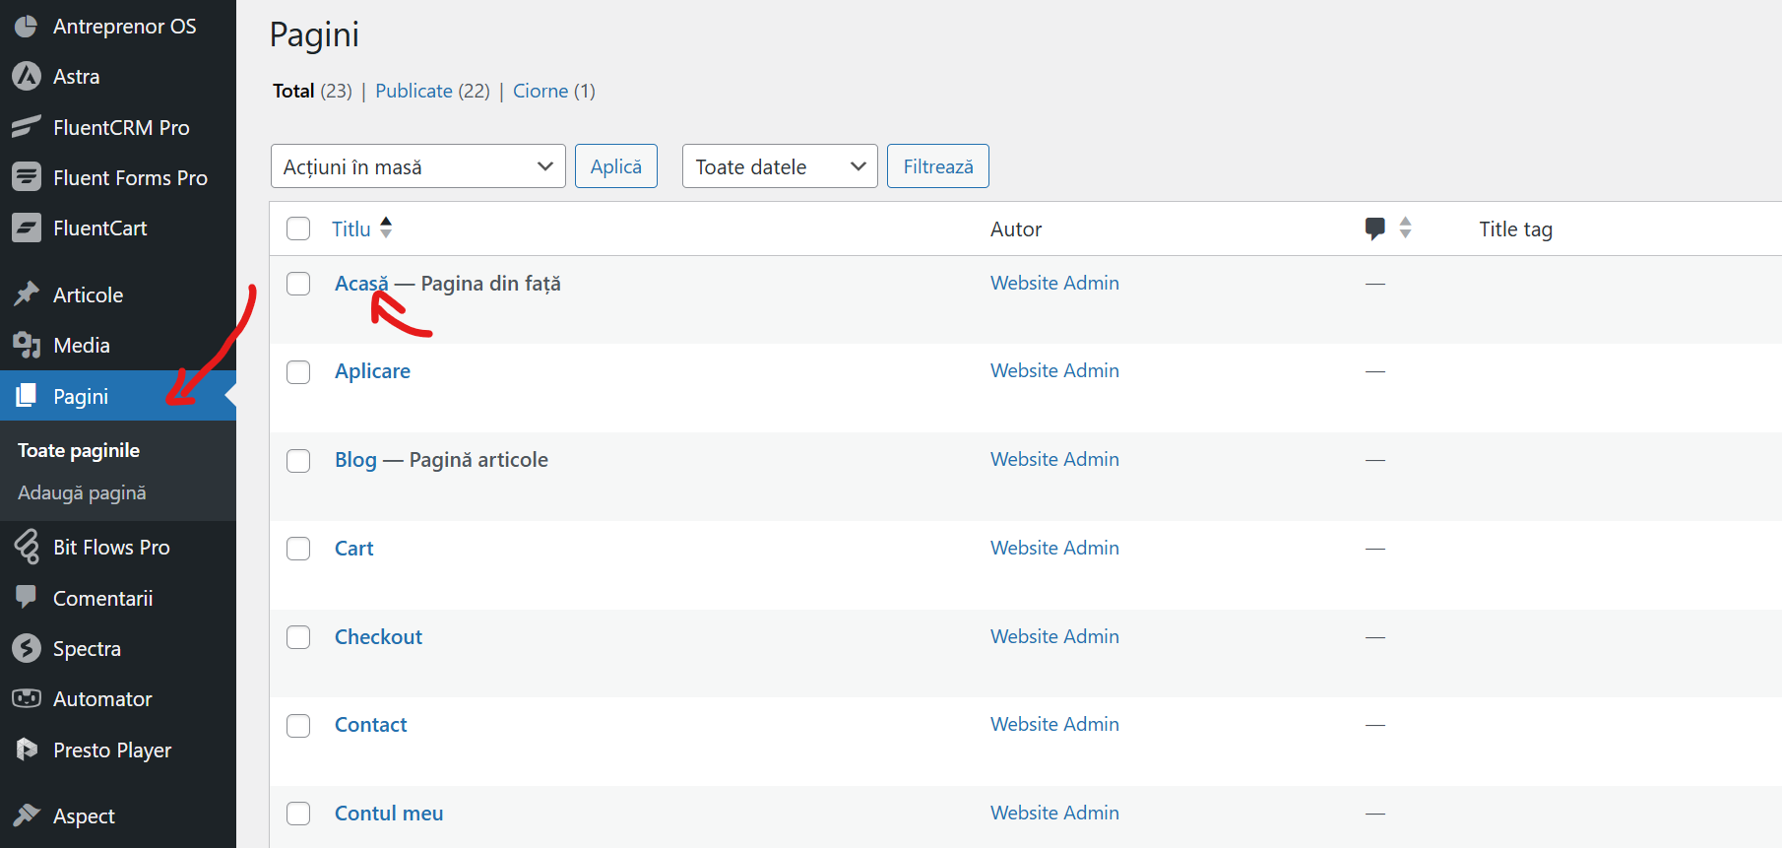Open the Comentarii menu item
The height and width of the screenshot is (848, 1782).
click(x=102, y=599)
